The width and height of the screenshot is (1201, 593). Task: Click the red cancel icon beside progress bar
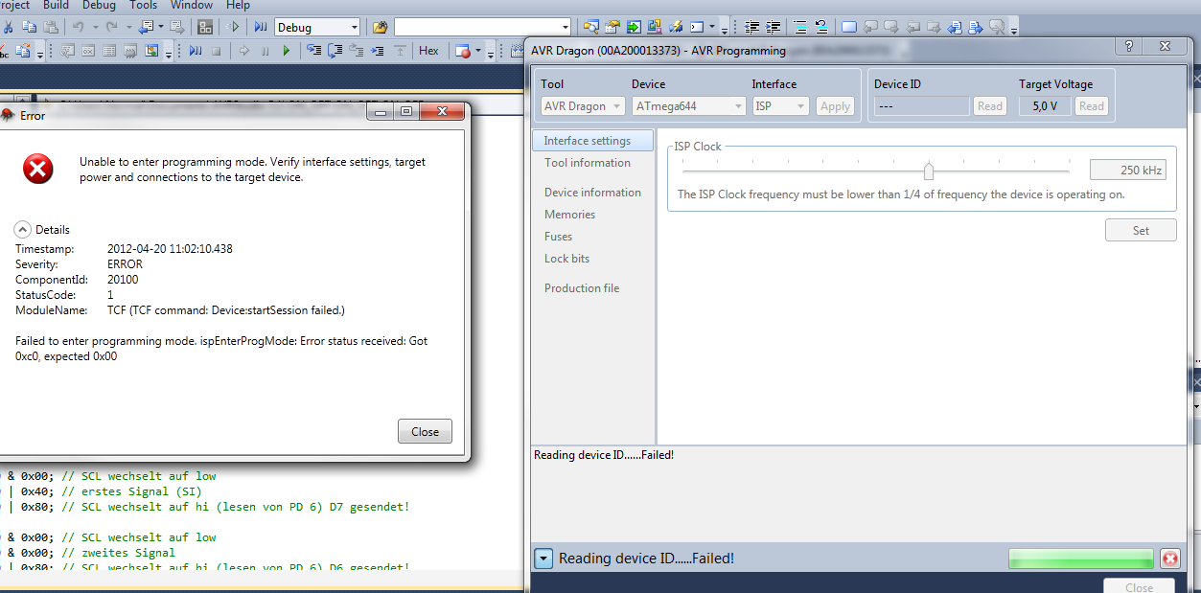click(x=1169, y=559)
